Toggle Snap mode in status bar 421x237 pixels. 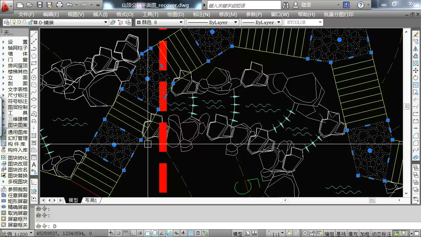click(119, 233)
